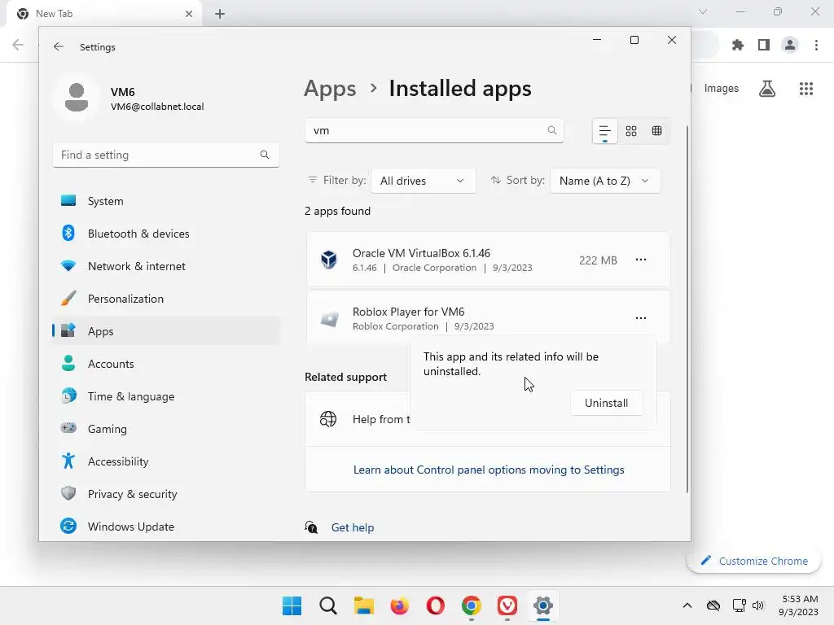Click the Find a setting field
This screenshot has width=834, height=625.
coord(166,155)
